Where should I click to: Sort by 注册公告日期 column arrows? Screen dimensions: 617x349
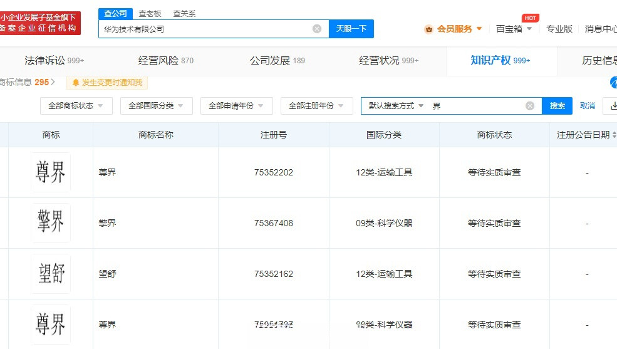[x=614, y=135]
